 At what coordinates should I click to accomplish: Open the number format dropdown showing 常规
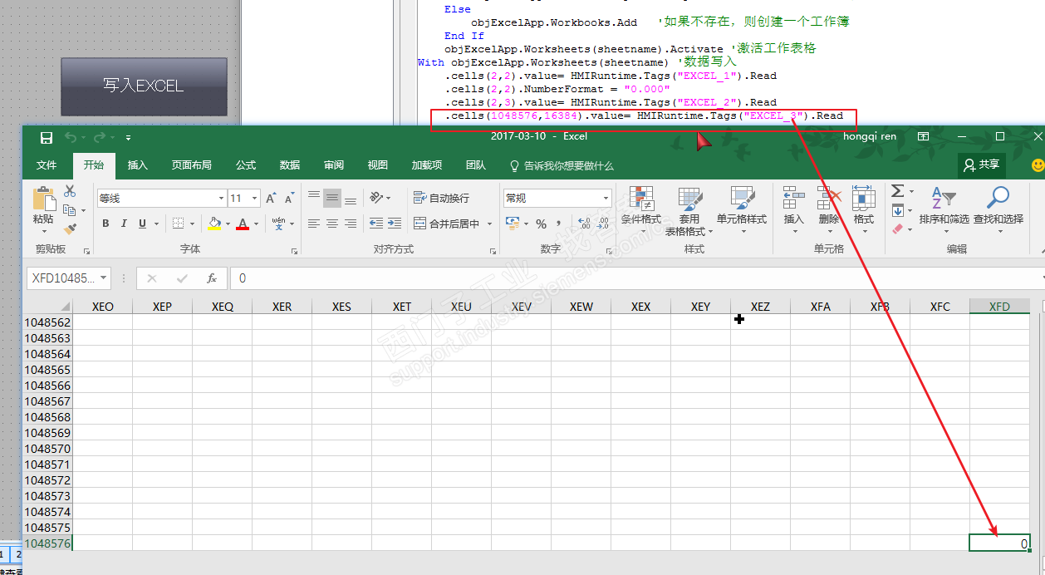(x=606, y=199)
